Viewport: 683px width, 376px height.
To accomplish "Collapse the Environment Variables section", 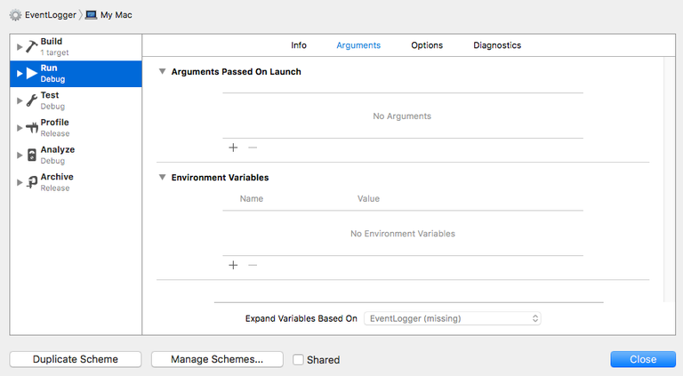I will 162,178.
